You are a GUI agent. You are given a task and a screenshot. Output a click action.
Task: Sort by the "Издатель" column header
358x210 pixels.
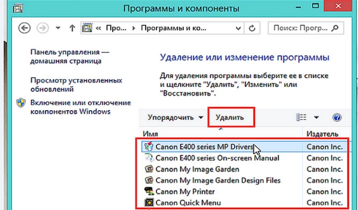point(322,134)
